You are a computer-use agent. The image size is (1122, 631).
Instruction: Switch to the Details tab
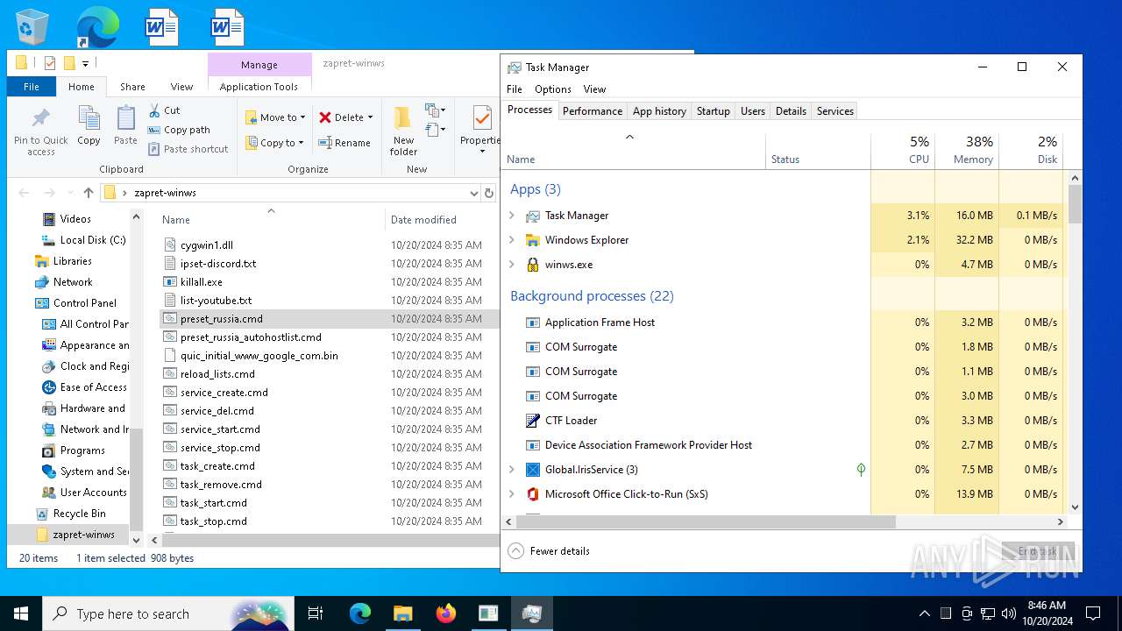[791, 111]
